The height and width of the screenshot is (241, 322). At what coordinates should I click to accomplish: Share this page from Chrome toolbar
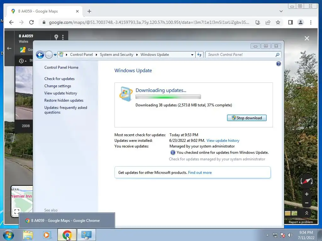pos(268,22)
